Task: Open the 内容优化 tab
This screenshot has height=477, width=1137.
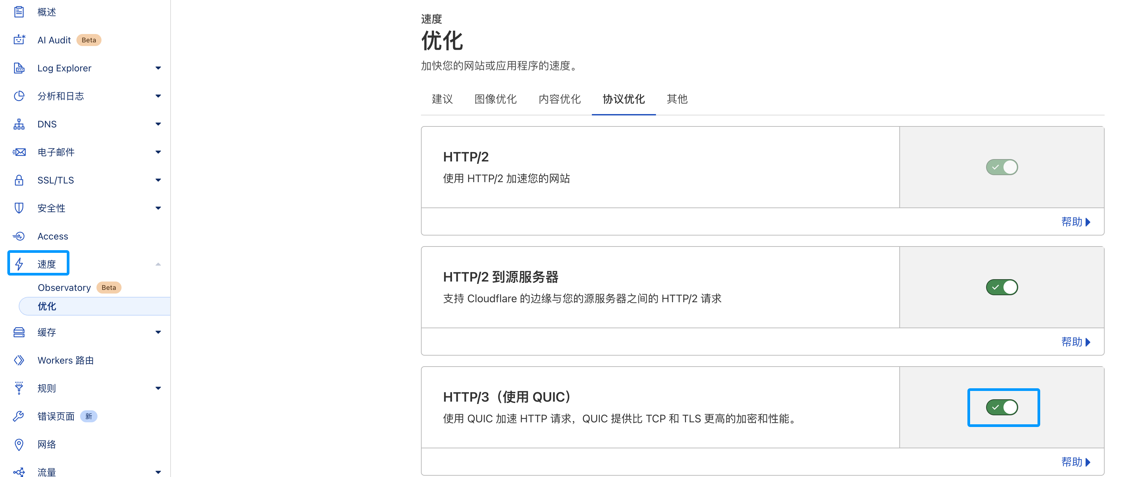Action: 559,99
